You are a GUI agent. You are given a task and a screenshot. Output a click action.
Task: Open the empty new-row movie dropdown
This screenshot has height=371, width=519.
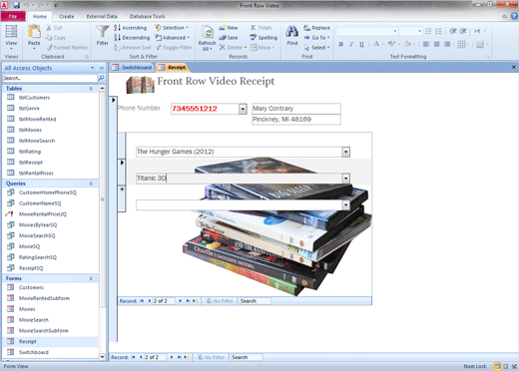(x=345, y=205)
